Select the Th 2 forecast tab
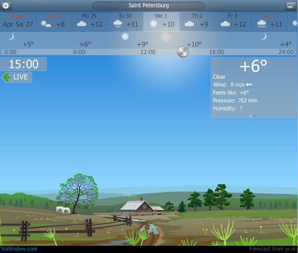 click(197, 22)
